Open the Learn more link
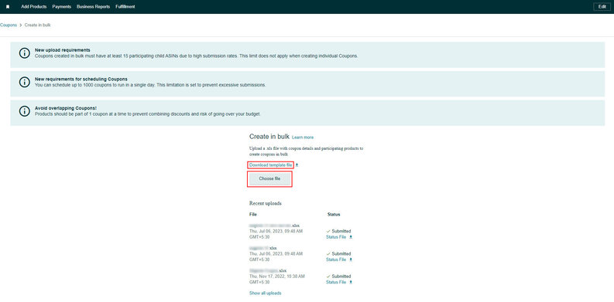 click(x=303, y=137)
